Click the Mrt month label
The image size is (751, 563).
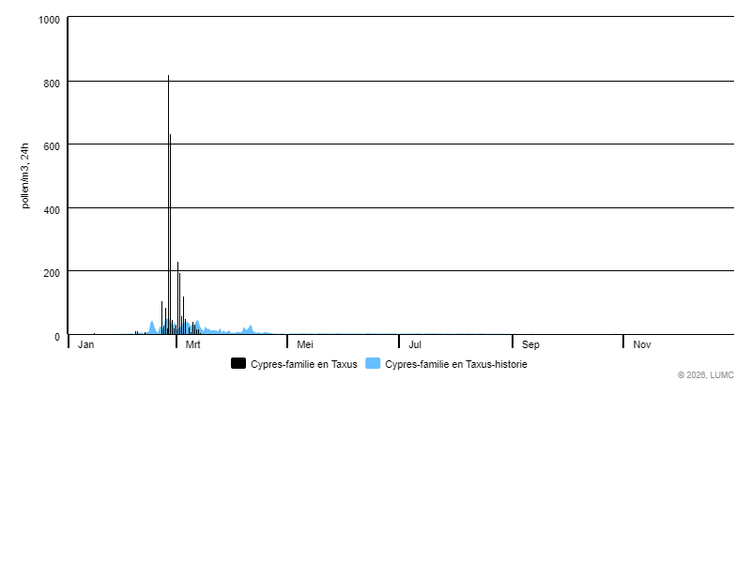point(192,344)
